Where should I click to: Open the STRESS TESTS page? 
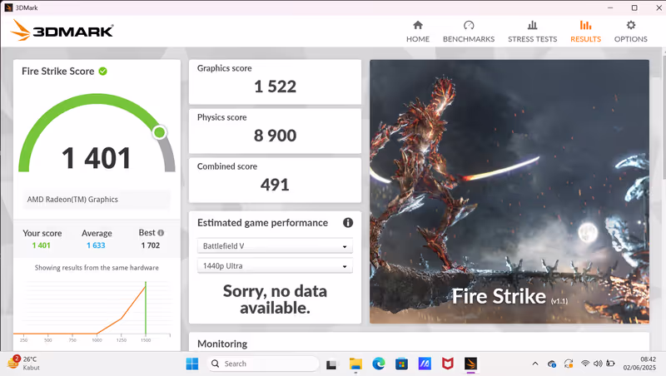click(x=532, y=26)
